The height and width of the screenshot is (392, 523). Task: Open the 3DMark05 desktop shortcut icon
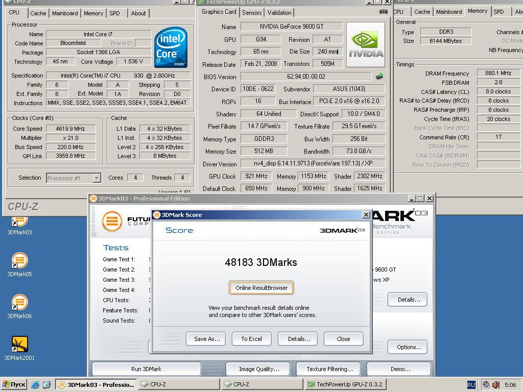point(19,261)
